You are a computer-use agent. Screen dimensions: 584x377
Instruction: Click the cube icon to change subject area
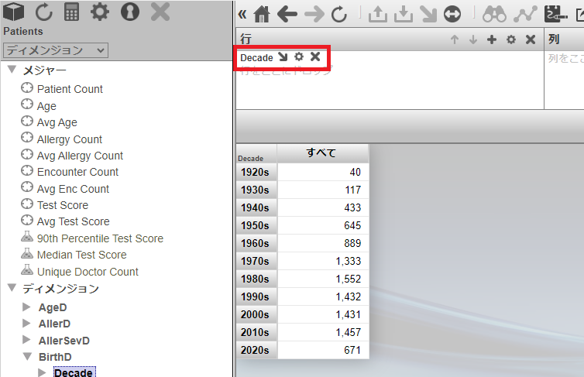point(15,12)
